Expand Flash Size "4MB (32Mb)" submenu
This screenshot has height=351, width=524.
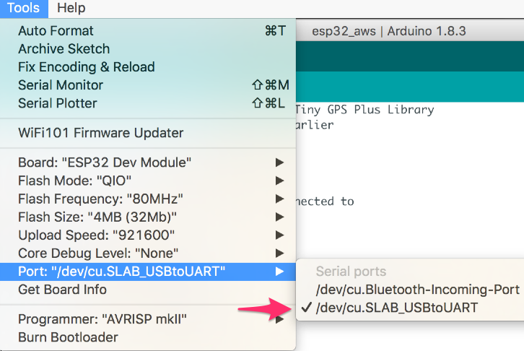[x=148, y=217]
